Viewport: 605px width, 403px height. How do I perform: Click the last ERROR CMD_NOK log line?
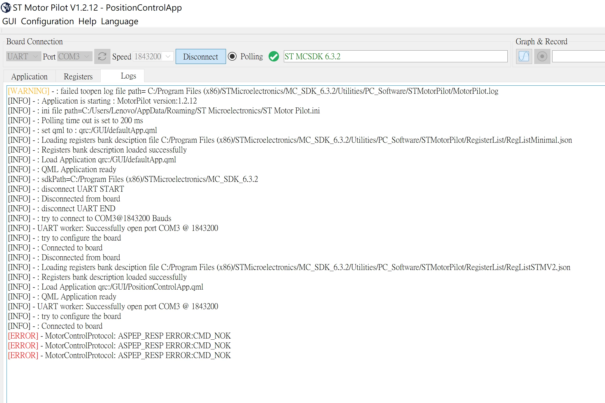(x=119, y=355)
